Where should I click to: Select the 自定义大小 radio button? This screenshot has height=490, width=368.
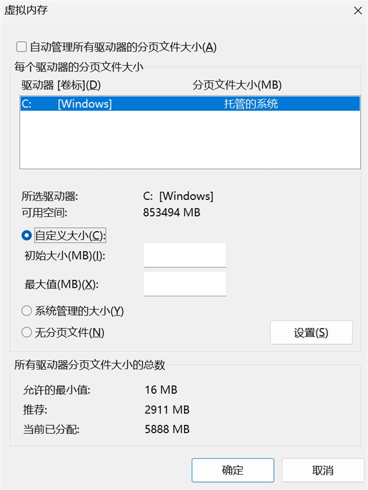click(x=26, y=235)
